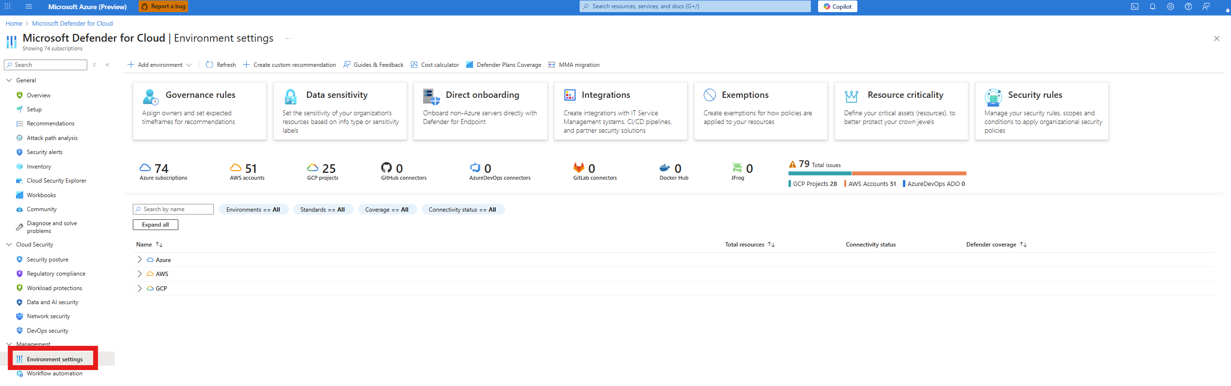1231x386 pixels.
Task: Refresh the environment list
Action: pos(221,65)
